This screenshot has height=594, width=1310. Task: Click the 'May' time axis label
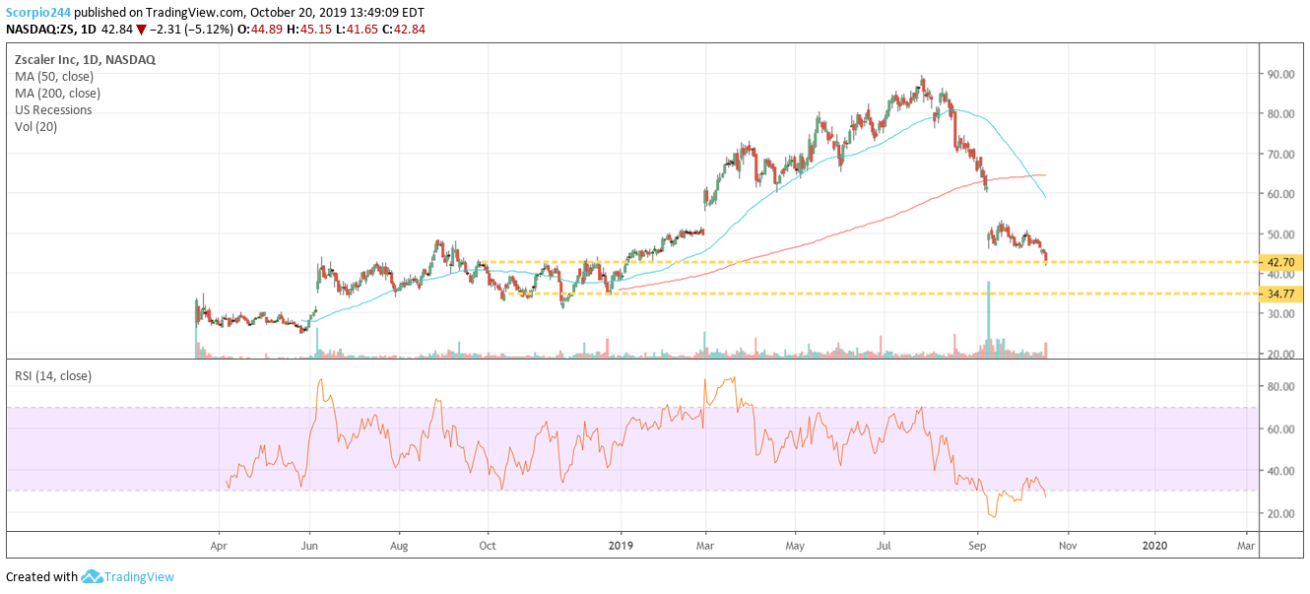(796, 544)
